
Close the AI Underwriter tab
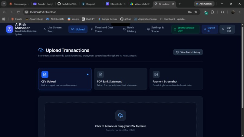pyautogui.click(x=173, y=4)
